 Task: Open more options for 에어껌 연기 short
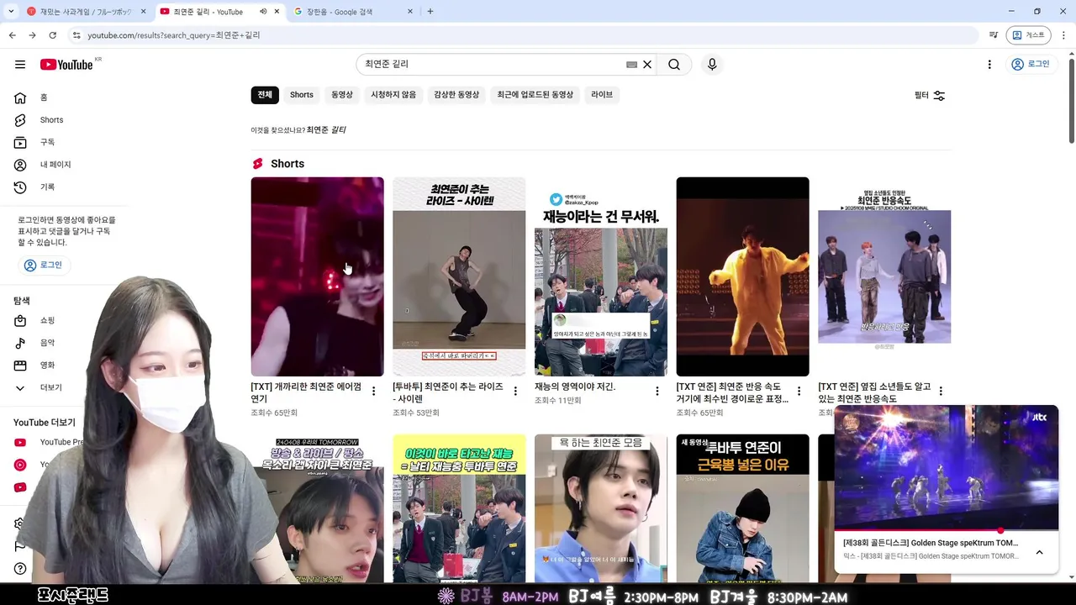click(373, 392)
